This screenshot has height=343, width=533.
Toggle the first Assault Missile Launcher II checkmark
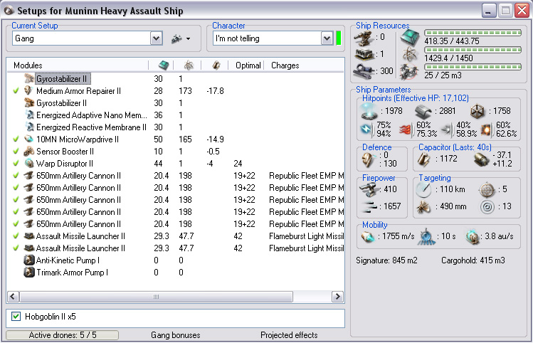[x=16, y=236]
